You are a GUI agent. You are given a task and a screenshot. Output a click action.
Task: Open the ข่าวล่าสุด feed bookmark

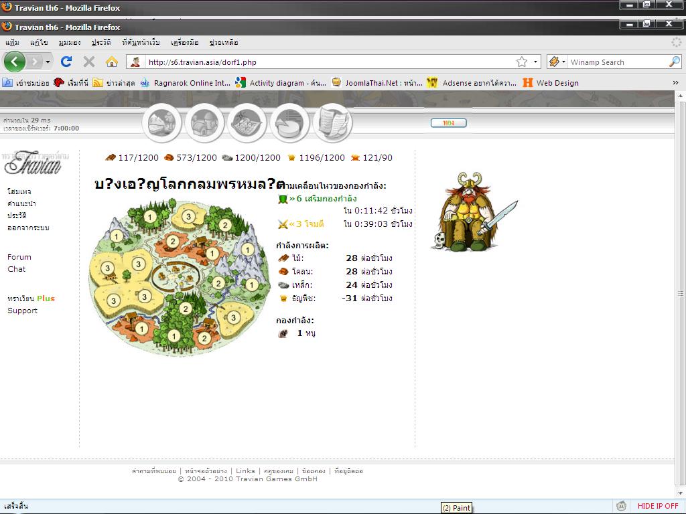pyautogui.click(x=114, y=82)
